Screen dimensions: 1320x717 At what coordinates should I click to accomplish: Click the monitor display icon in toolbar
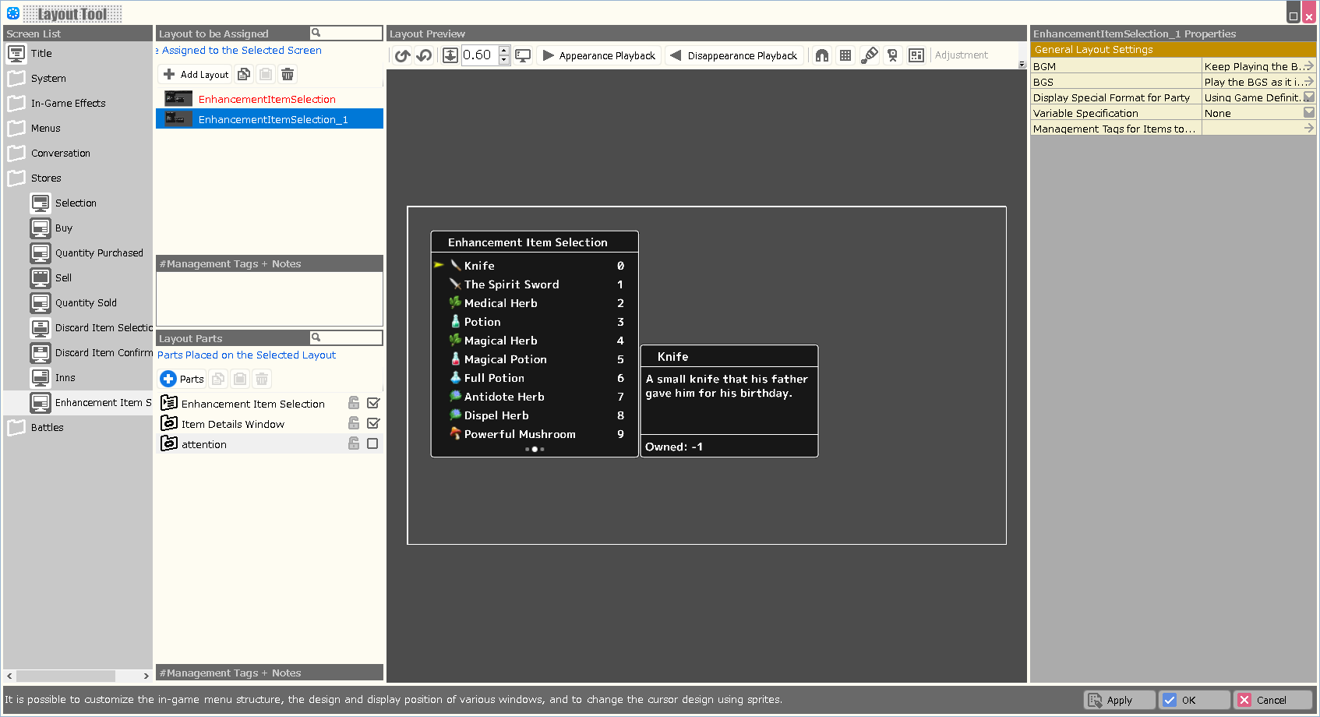click(x=523, y=55)
